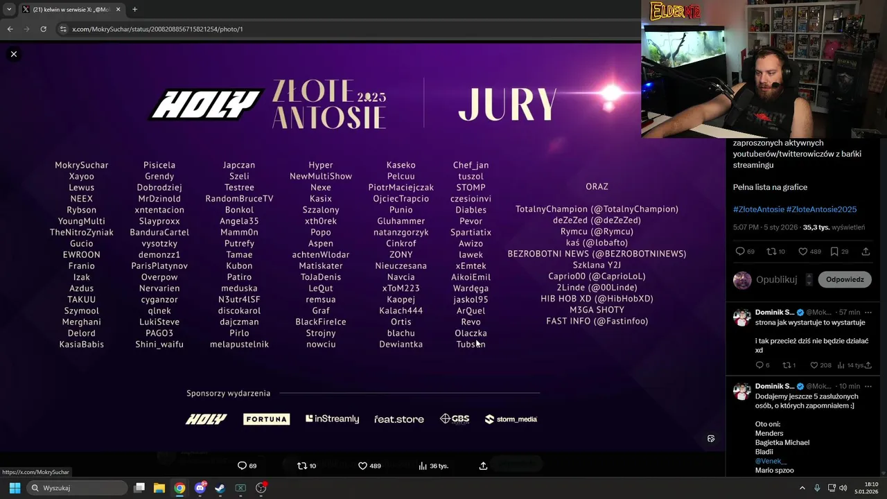This screenshot has width=887, height=499.
Task: Close the kelwin X browser tab
Action: (118, 10)
